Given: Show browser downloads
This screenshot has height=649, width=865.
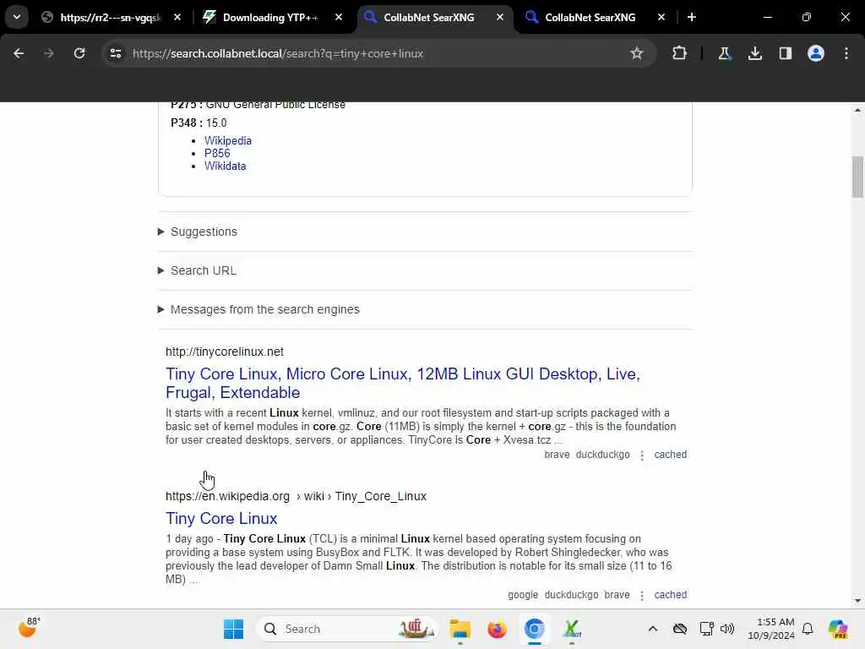Looking at the screenshot, I should (754, 53).
